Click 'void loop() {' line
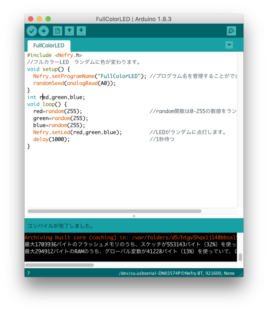 47,104
